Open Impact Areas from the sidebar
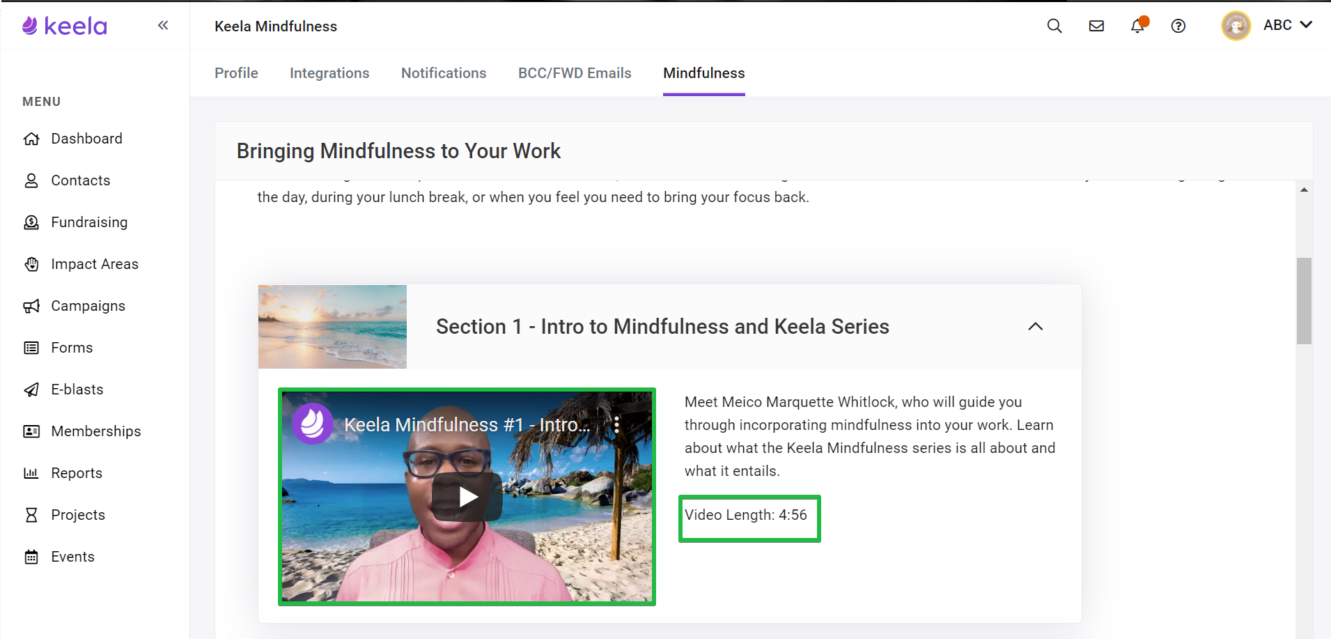This screenshot has width=1331, height=639. [95, 264]
